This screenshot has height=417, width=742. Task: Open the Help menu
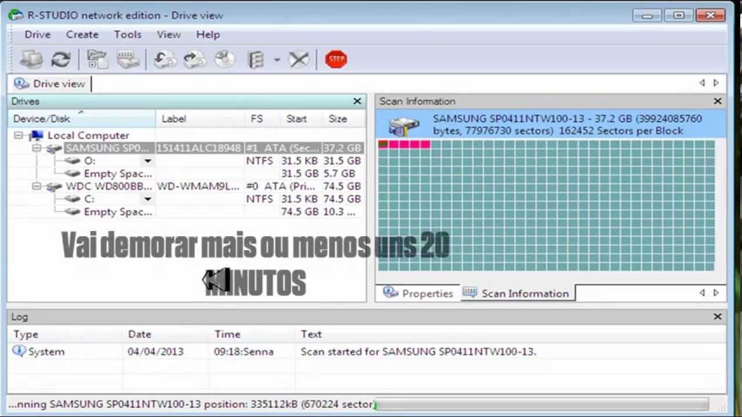(x=208, y=35)
